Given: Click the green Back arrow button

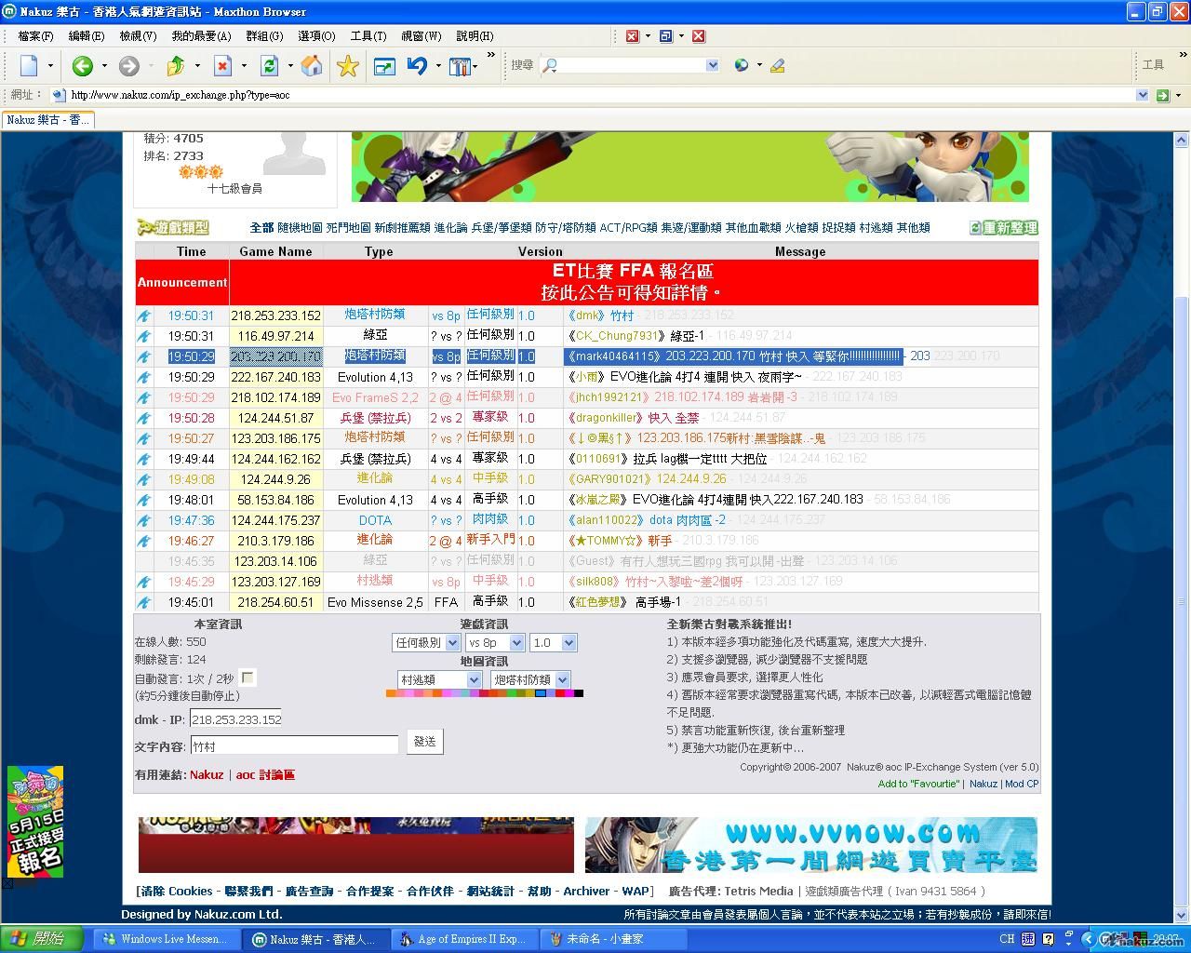Looking at the screenshot, I should 82,66.
